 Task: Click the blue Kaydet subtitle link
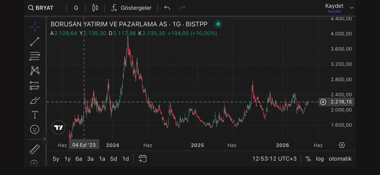[x=334, y=11]
